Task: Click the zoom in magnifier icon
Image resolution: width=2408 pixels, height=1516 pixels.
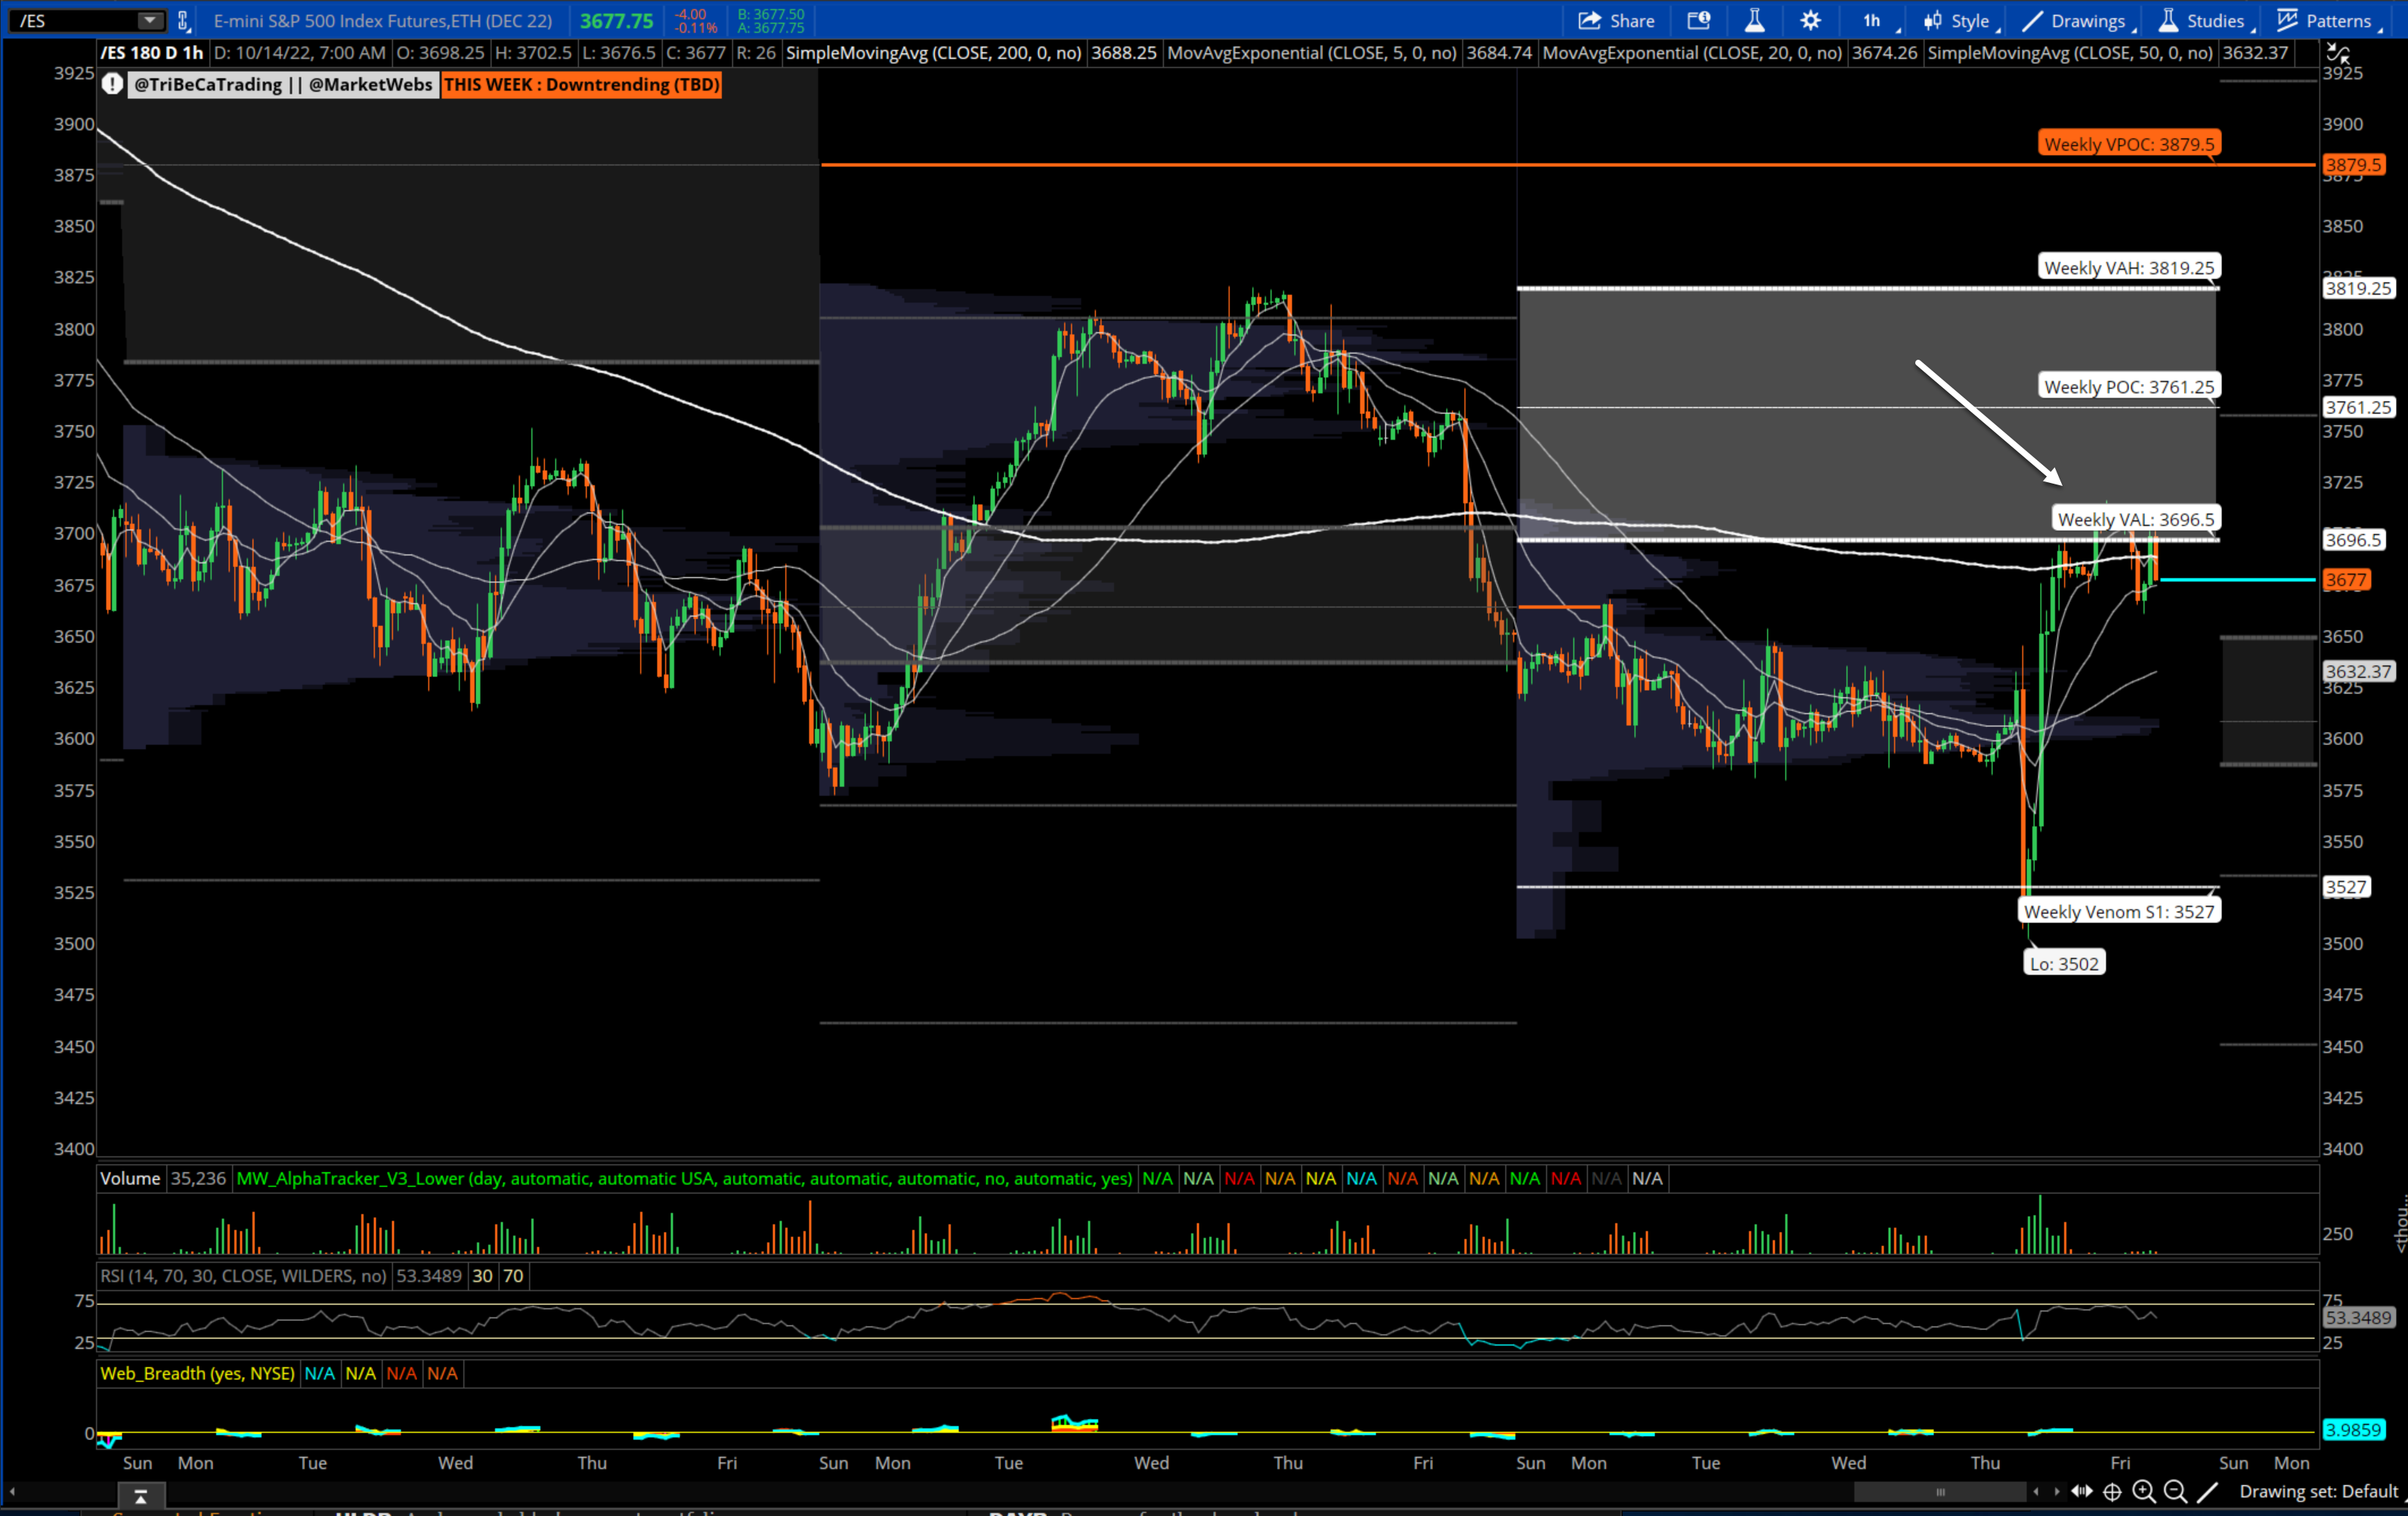Action: pyautogui.click(x=2143, y=1492)
